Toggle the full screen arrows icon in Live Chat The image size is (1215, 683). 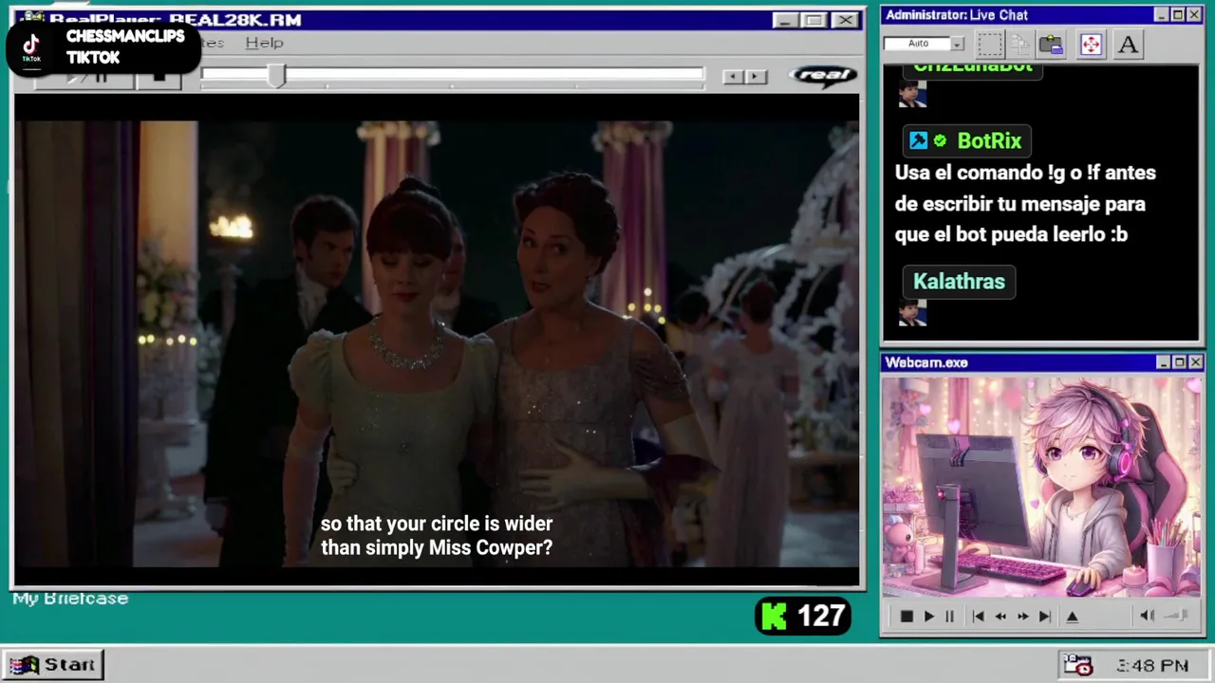(x=1091, y=44)
